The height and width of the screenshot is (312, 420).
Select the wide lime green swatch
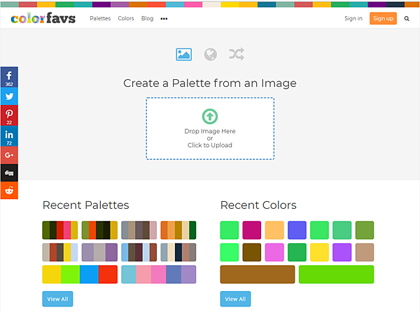(337, 274)
